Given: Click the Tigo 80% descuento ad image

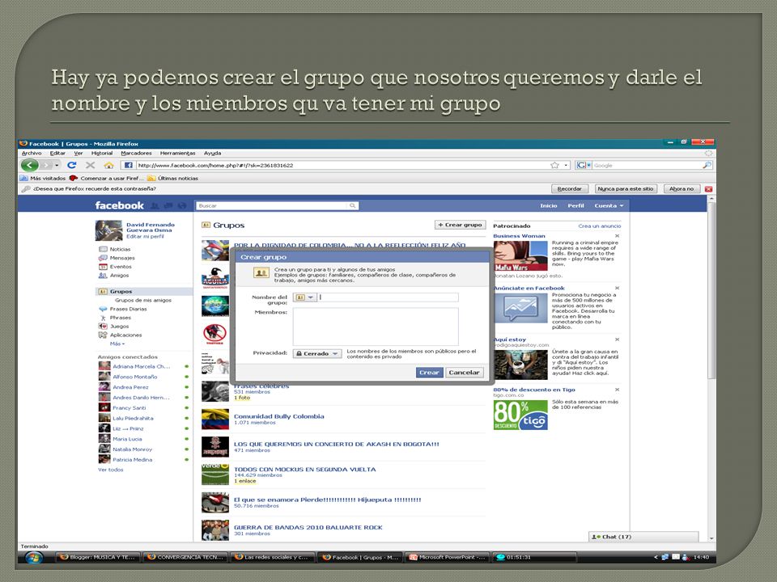Looking at the screenshot, I should coord(520,415).
